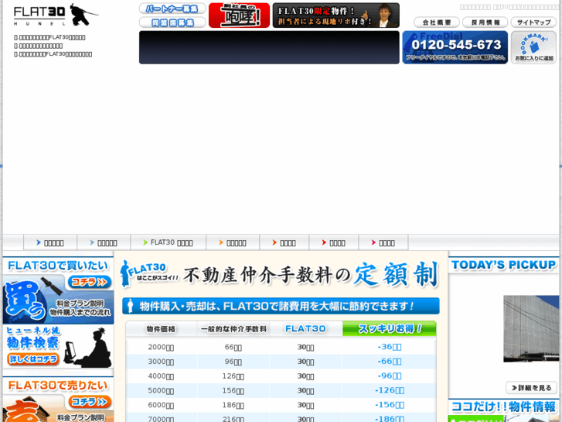562x422 pixels.
Task: Click the FLAT30で買いたい heading
Action: coord(58,266)
